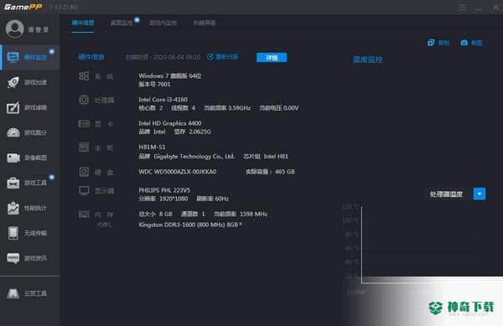This screenshot has width=503, height=326.
Task: Select the 游戏滤镜 filter icon in sidebar
Action: coord(13,107)
